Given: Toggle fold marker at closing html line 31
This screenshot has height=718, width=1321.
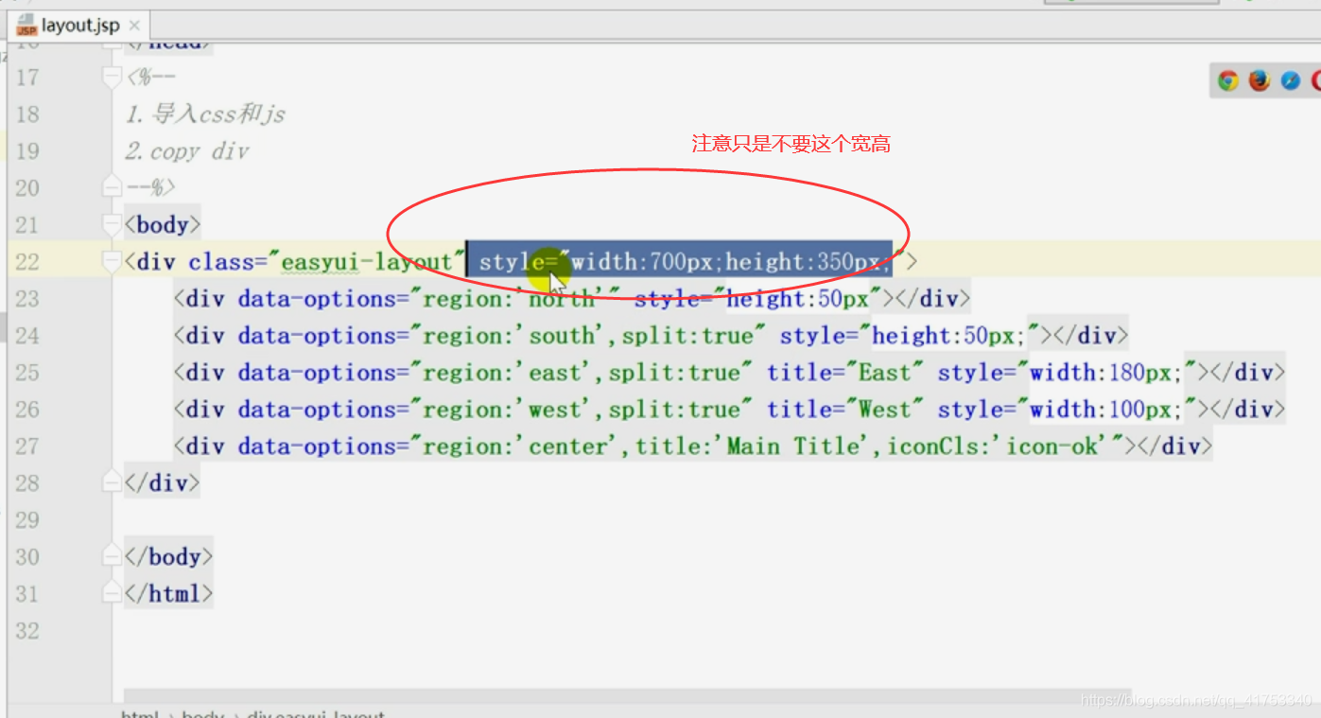Looking at the screenshot, I should 113,593.
